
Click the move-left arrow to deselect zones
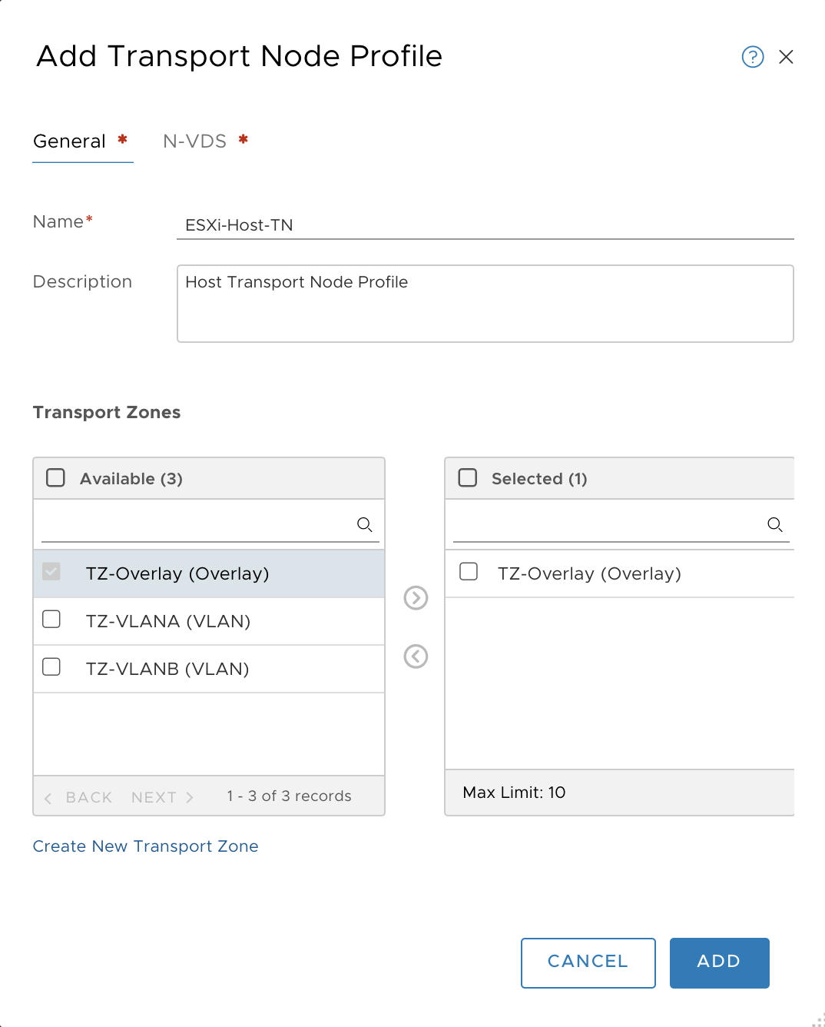coord(416,656)
